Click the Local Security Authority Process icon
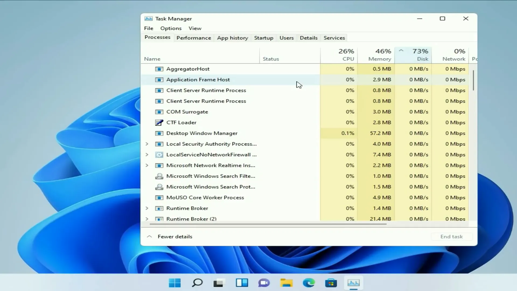Screen dimensions: 517x291 pos(159,144)
